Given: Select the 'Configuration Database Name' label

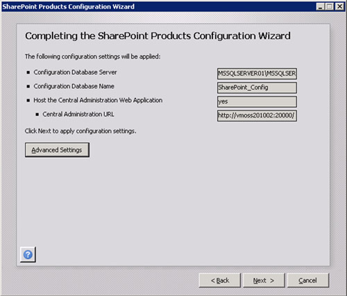Looking at the screenshot, I should pyautogui.click(x=74, y=86).
